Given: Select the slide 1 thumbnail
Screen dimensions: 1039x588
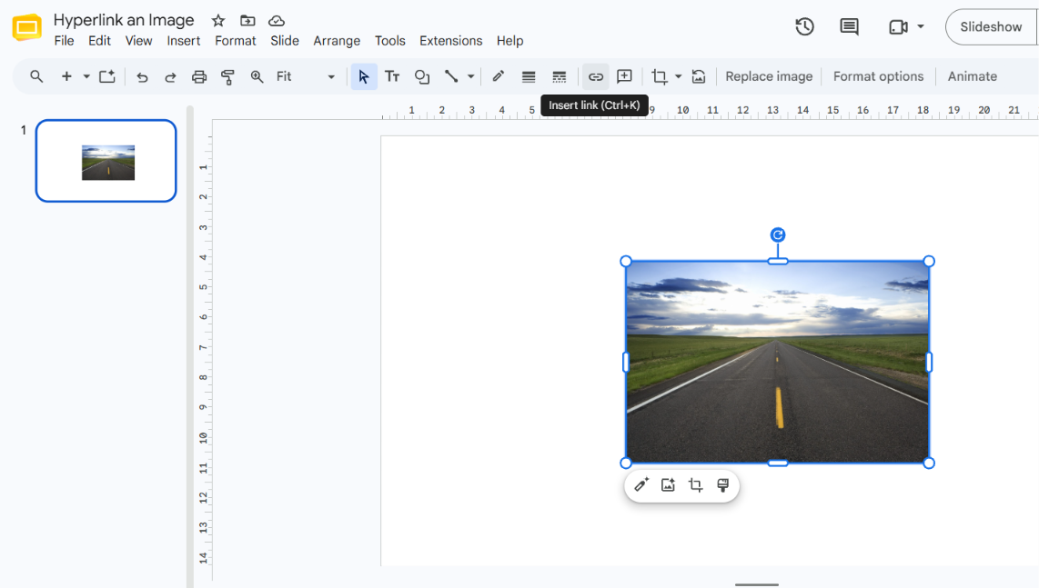Looking at the screenshot, I should click(106, 161).
